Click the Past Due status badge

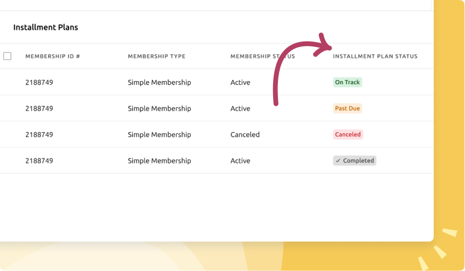[x=347, y=109]
